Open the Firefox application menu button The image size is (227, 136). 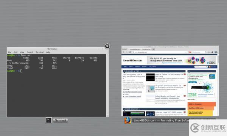(x=124, y=49)
